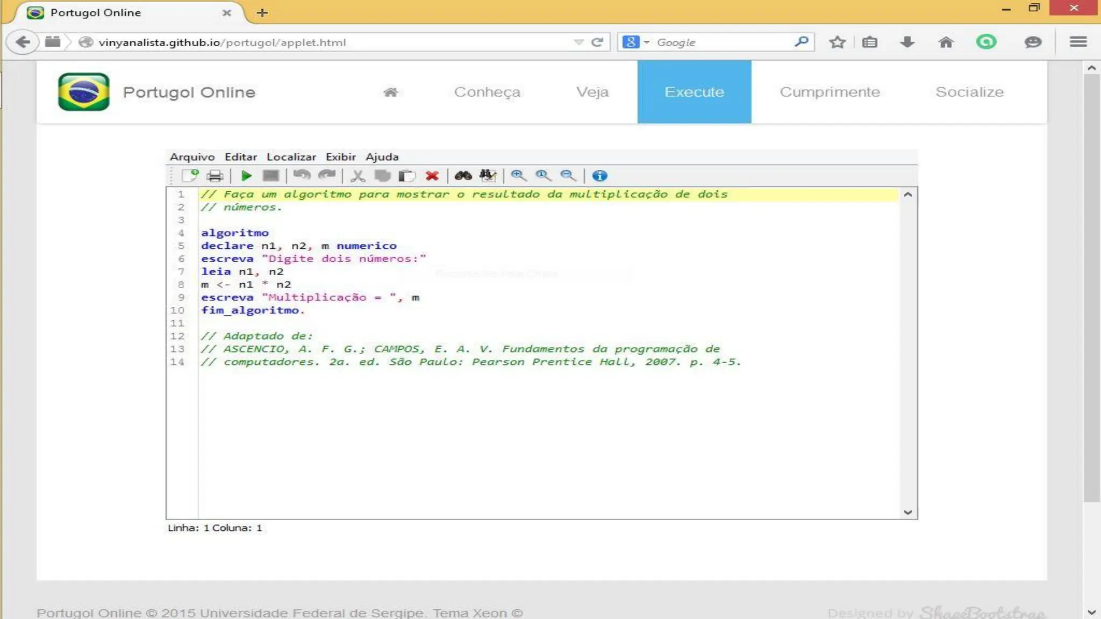Click the zoom out magnifier icon
1101x619 pixels.
(568, 176)
